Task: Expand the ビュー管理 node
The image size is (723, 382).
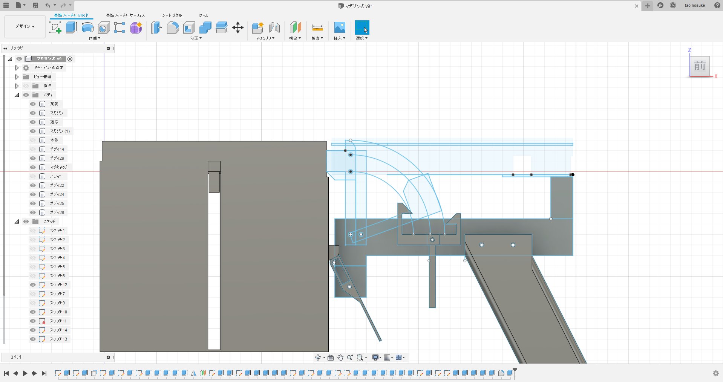Action: point(17,77)
